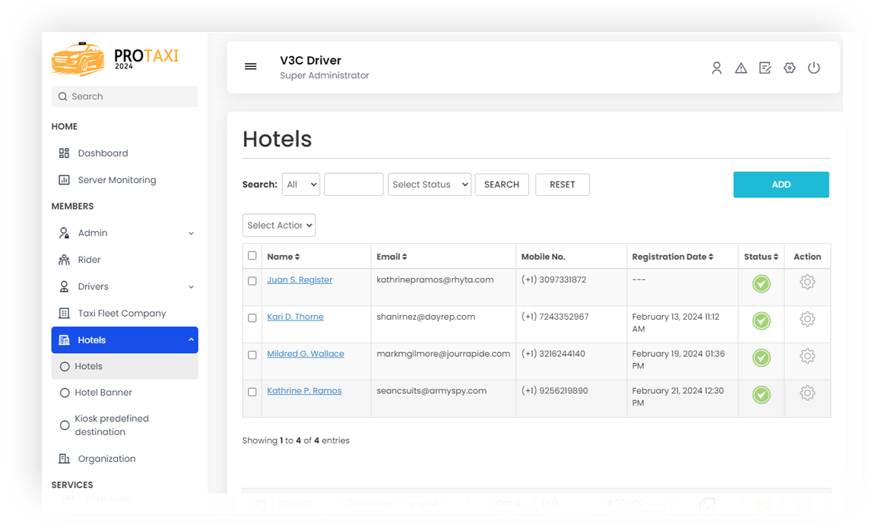The image size is (875, 530).
Task: Focus the sidebar Search field
Action: pyautogui.click(x=125, y=96)
